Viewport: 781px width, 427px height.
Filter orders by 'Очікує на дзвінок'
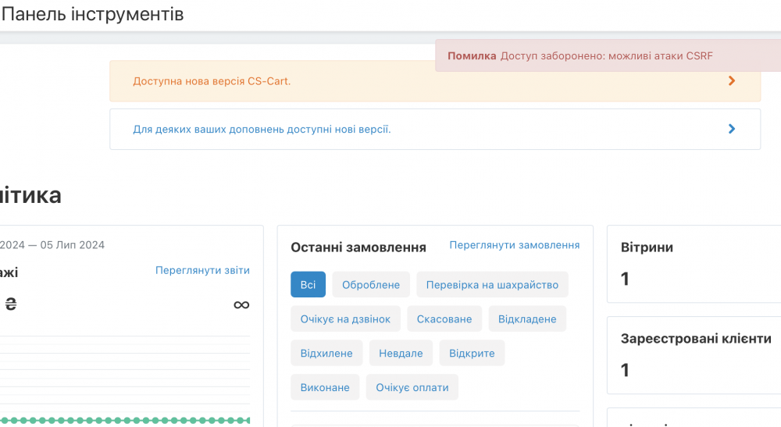click(x=346, y=319)
